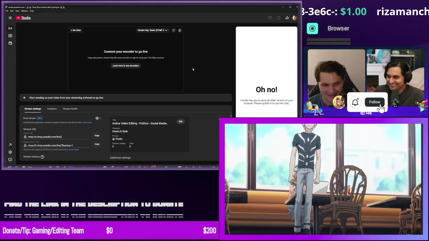Image resolution: width=429 pixels, height=241 pixels.
Task: Open the Stream key dropdown
Action: [x=152, y=30]
